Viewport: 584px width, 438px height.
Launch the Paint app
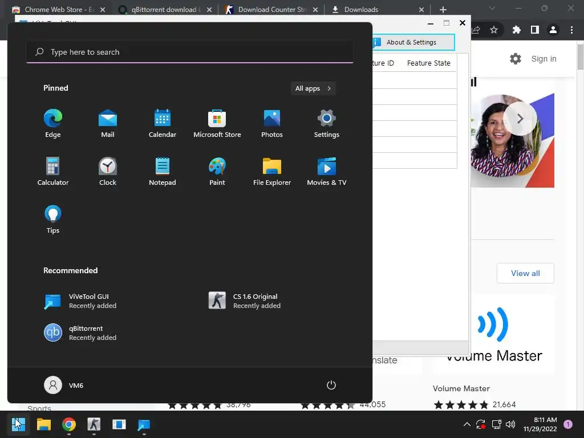pyautogui.click(x=217, y=171)
